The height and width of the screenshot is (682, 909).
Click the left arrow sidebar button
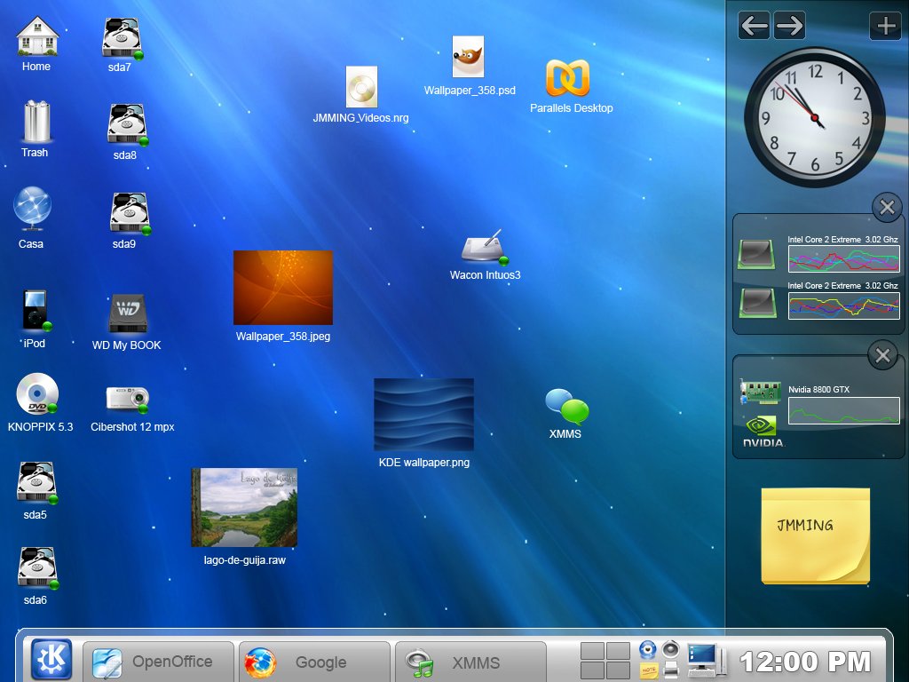click(x=755, y=26)
